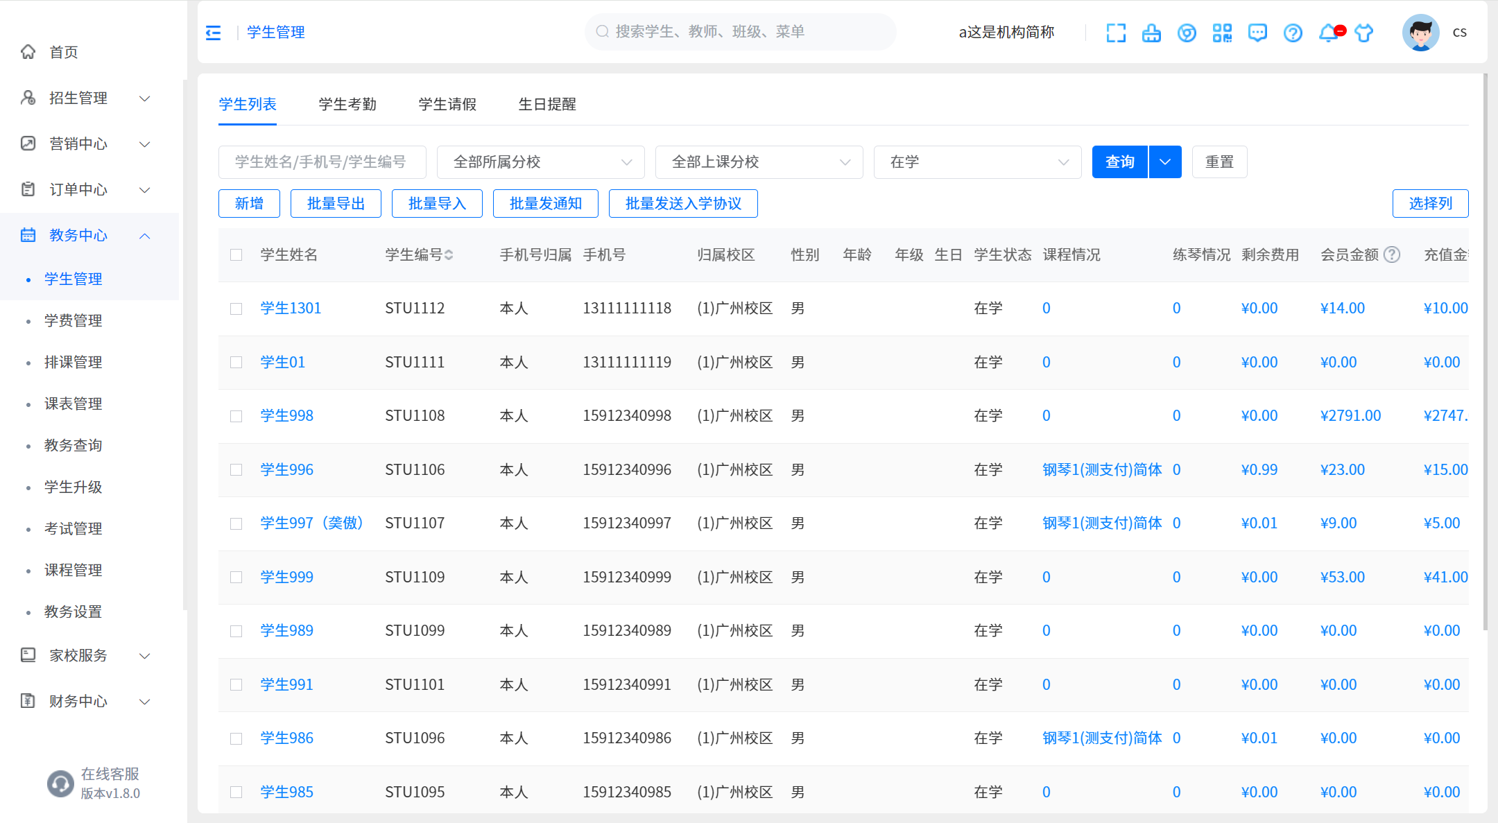Tick the checkbox for 学生991
The width and height of the screenshot is (1498, 823).
point(236,684)
